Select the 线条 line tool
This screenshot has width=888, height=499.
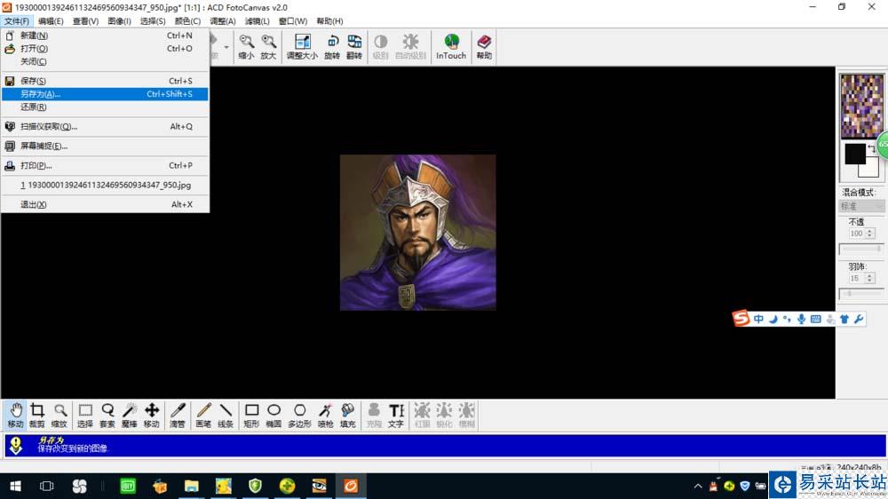coord(226,415)
